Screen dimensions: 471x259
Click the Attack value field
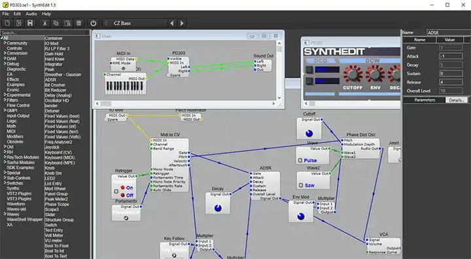[451, 56]
